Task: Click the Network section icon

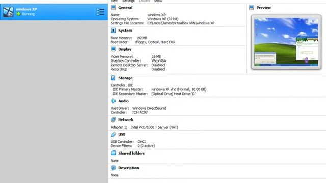Action: 113,119
